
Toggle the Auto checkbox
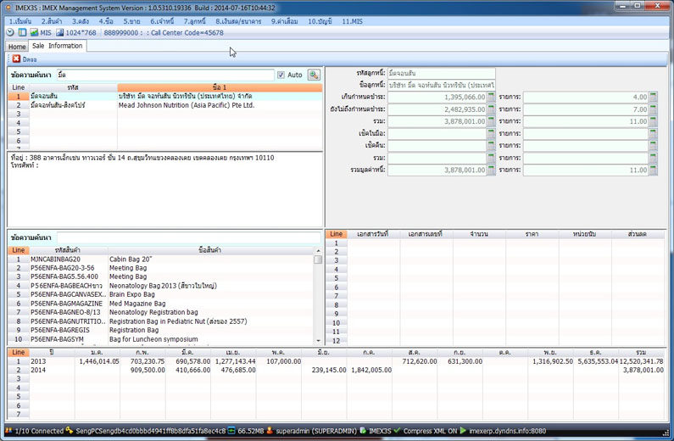(281, 75)
